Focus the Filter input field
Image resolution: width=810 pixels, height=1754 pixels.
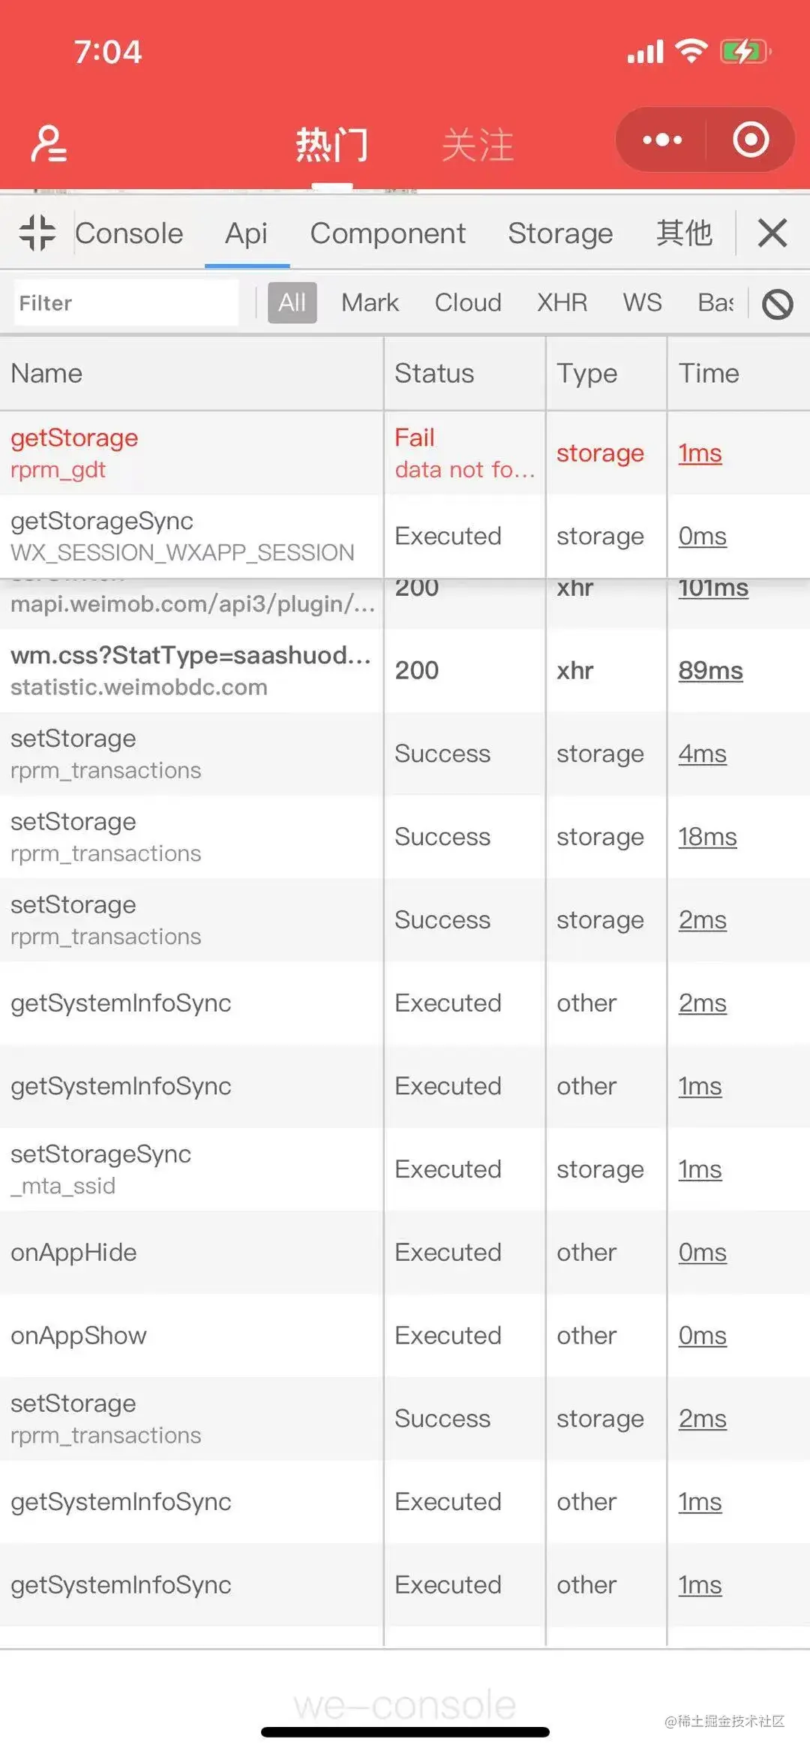[x=126, y=303]
